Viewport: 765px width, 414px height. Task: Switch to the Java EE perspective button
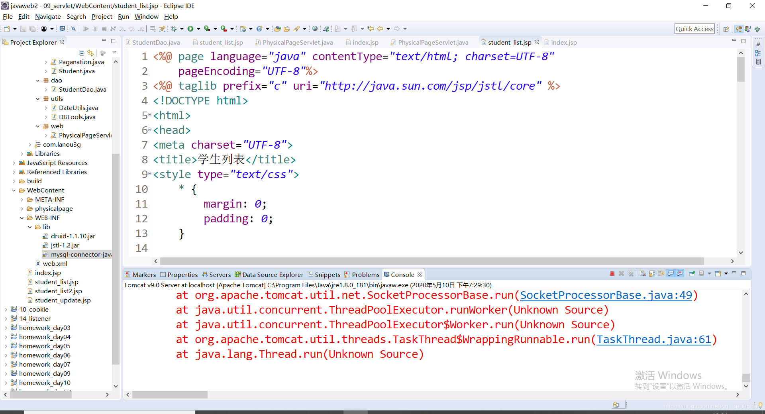pyautogui.click(x=739, y=29)
